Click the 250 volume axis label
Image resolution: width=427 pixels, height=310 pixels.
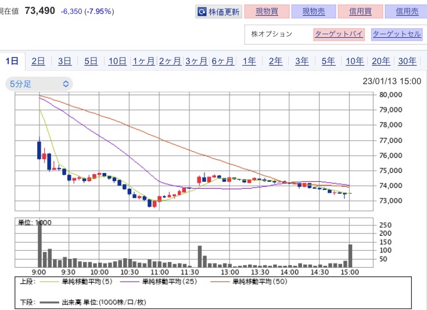(385, 225)
